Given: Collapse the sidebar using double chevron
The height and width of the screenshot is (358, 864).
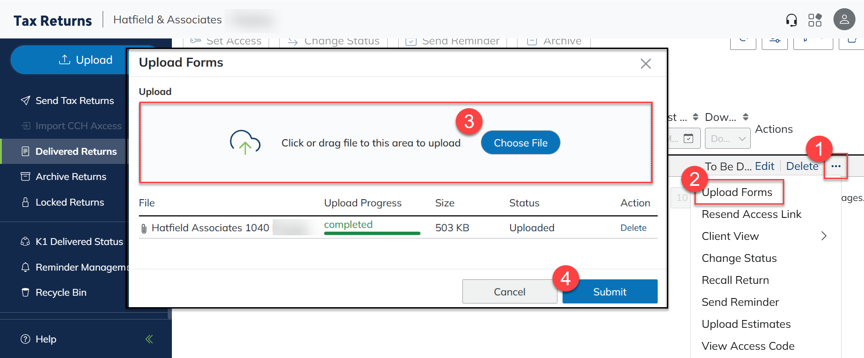Looking at the screenshot, I should [149, 339].
